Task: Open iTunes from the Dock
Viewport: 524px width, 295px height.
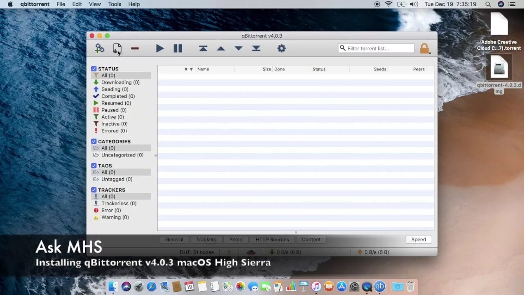Action: (316, 286)
